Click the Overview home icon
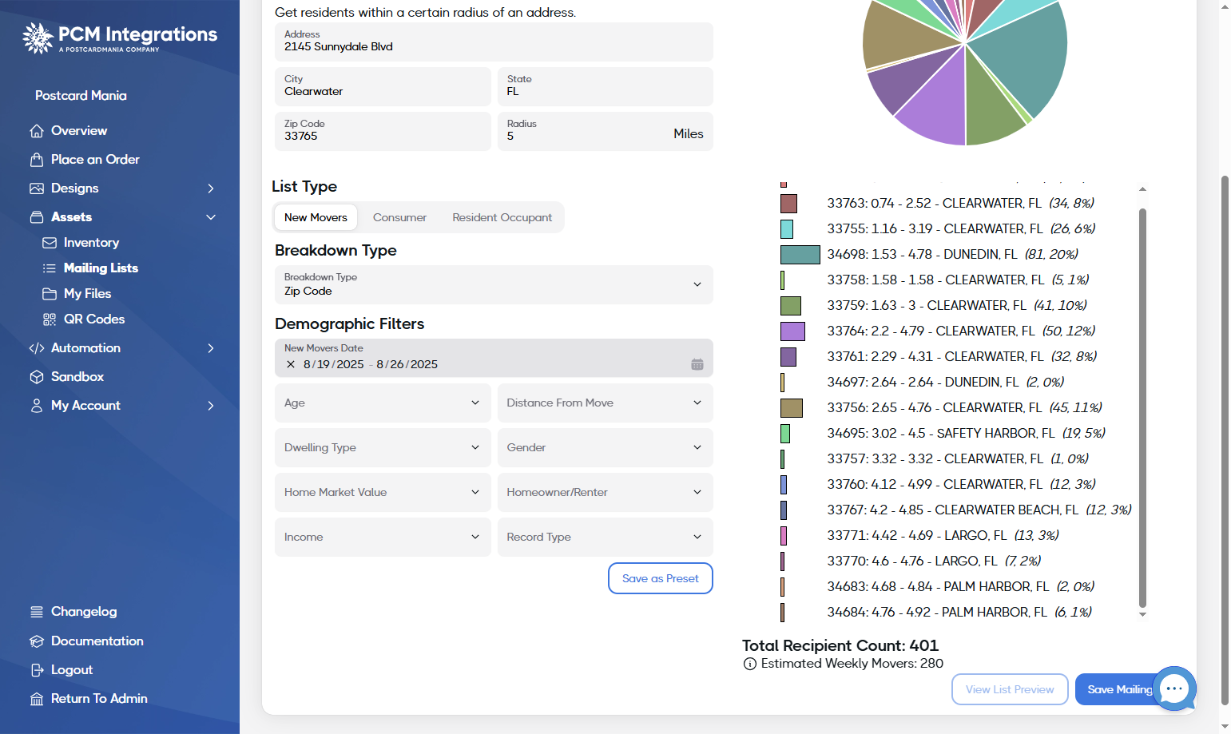Screen dimensions: 1231x734 [x=37, y=131]
